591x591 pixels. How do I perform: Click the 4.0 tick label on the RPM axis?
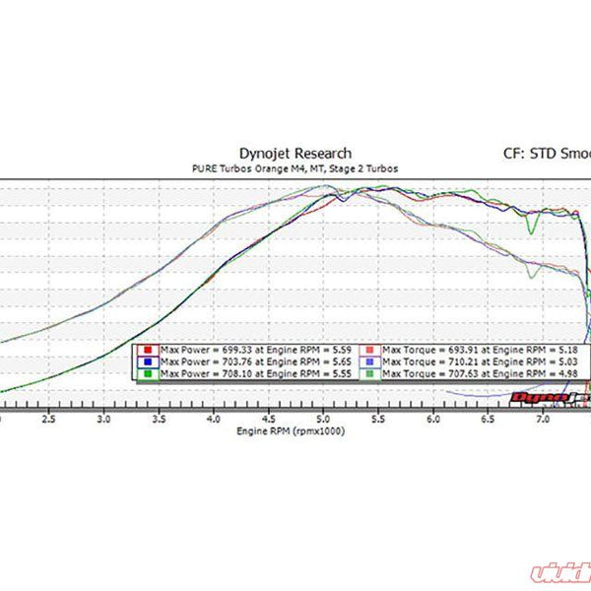point(214,420)
